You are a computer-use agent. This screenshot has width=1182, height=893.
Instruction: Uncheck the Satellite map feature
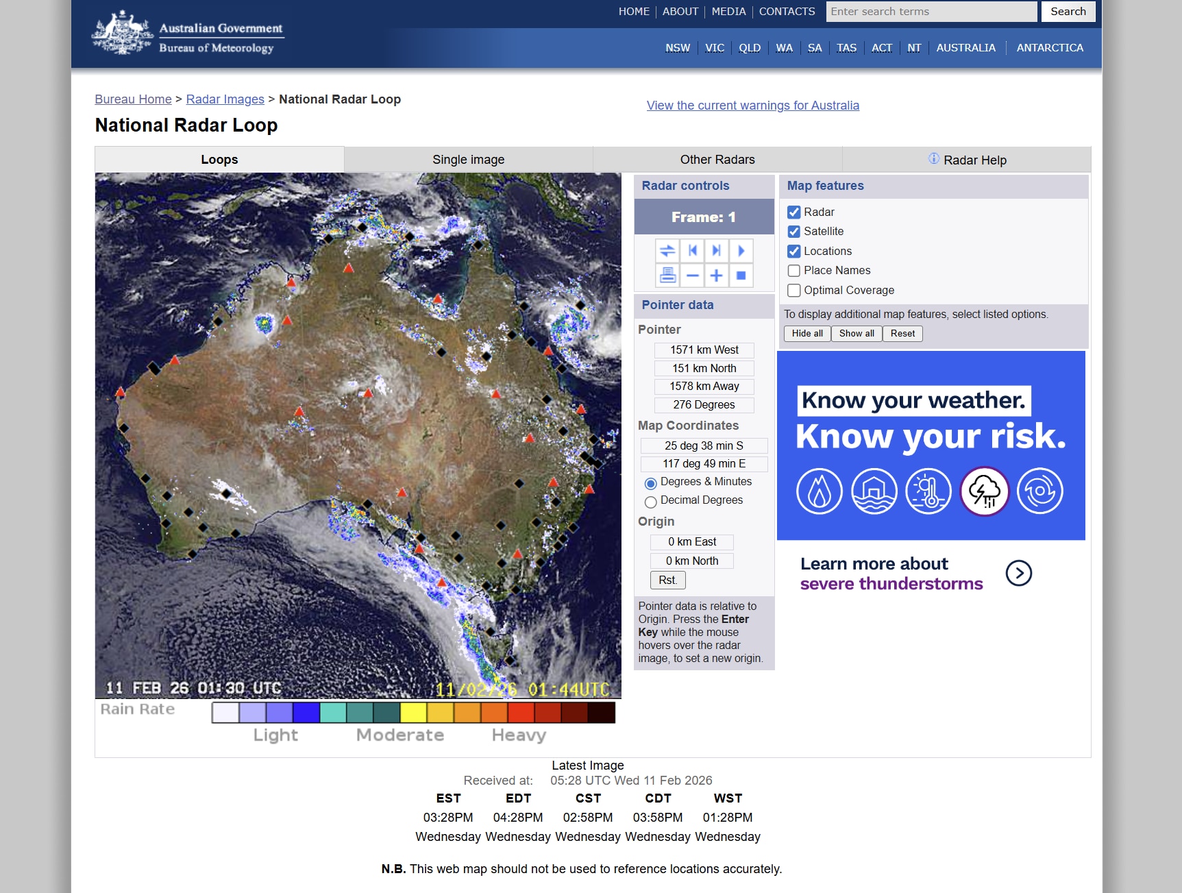click(x=794, y=232)
